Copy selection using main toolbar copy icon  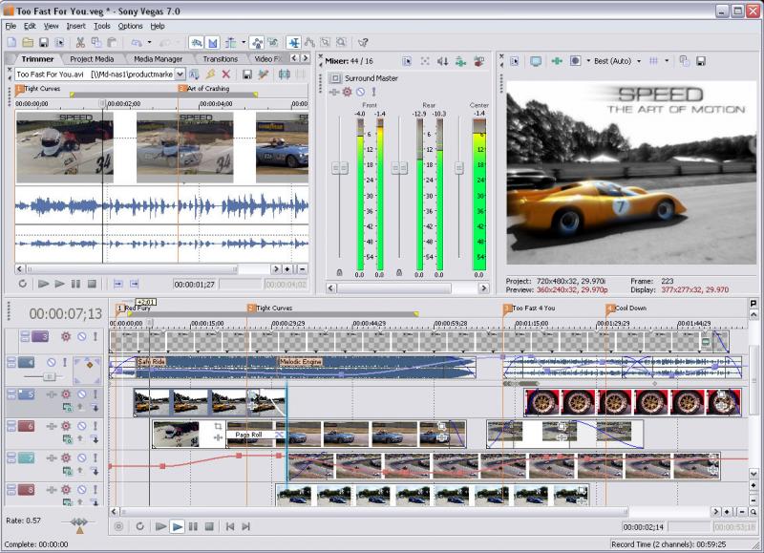pyautogui.click(x=96, y=43)
